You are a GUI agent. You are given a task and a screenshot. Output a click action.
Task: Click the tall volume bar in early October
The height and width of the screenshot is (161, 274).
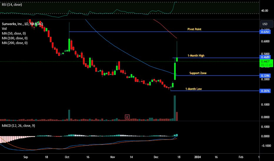coord(69,115)
